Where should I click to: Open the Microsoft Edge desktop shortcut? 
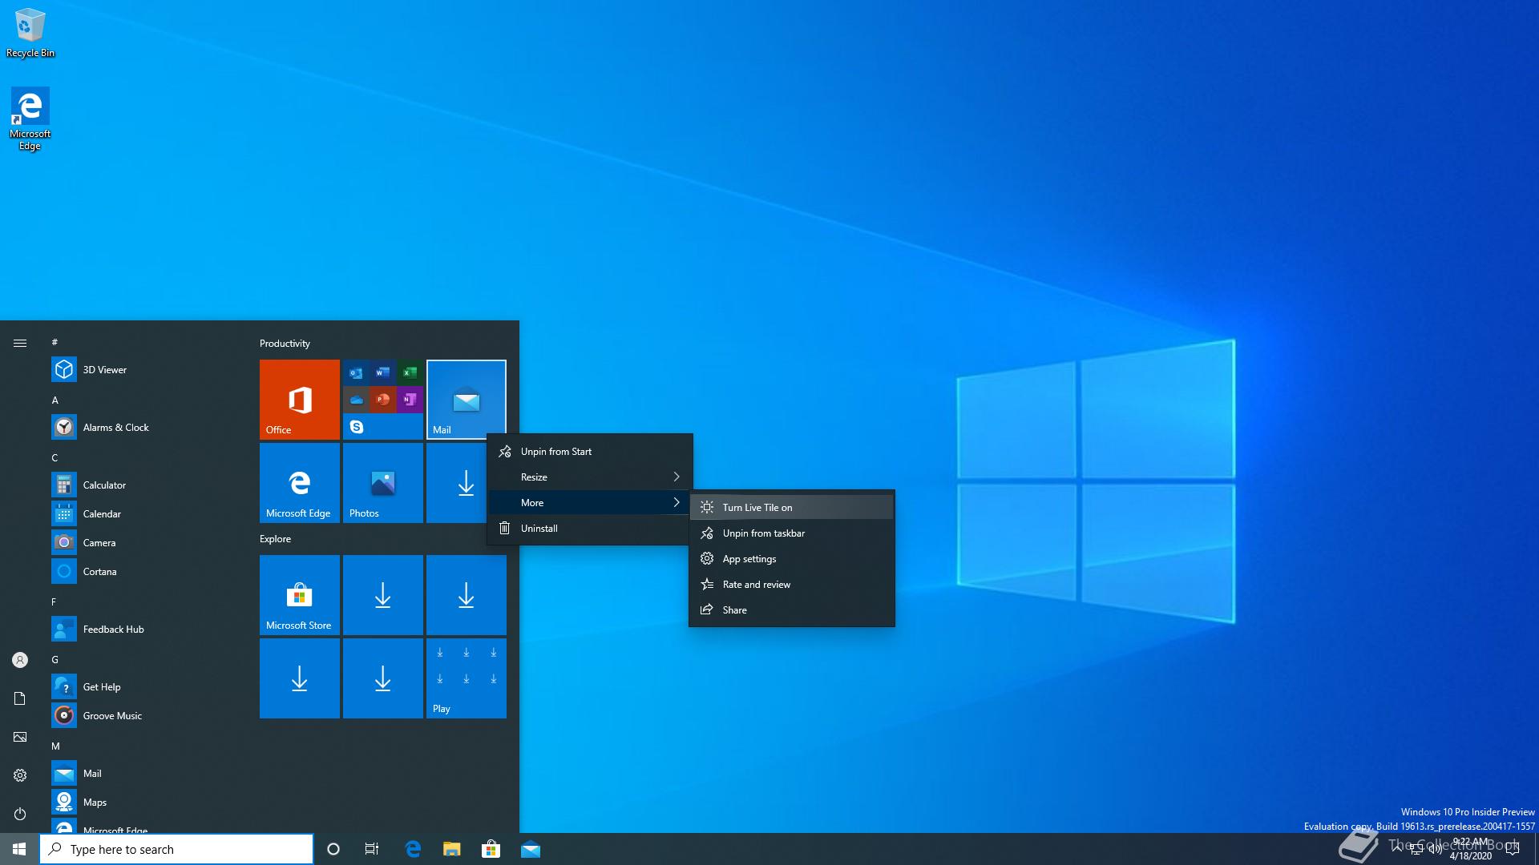(30, 119)
